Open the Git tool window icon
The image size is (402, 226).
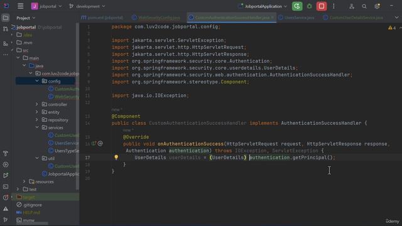6,220
